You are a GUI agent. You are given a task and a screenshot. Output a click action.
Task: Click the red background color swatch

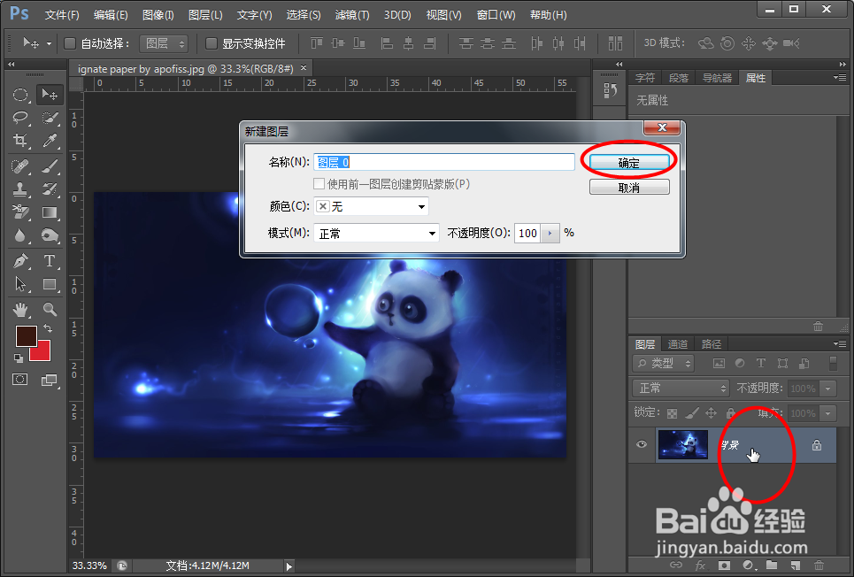coord(42,353)
